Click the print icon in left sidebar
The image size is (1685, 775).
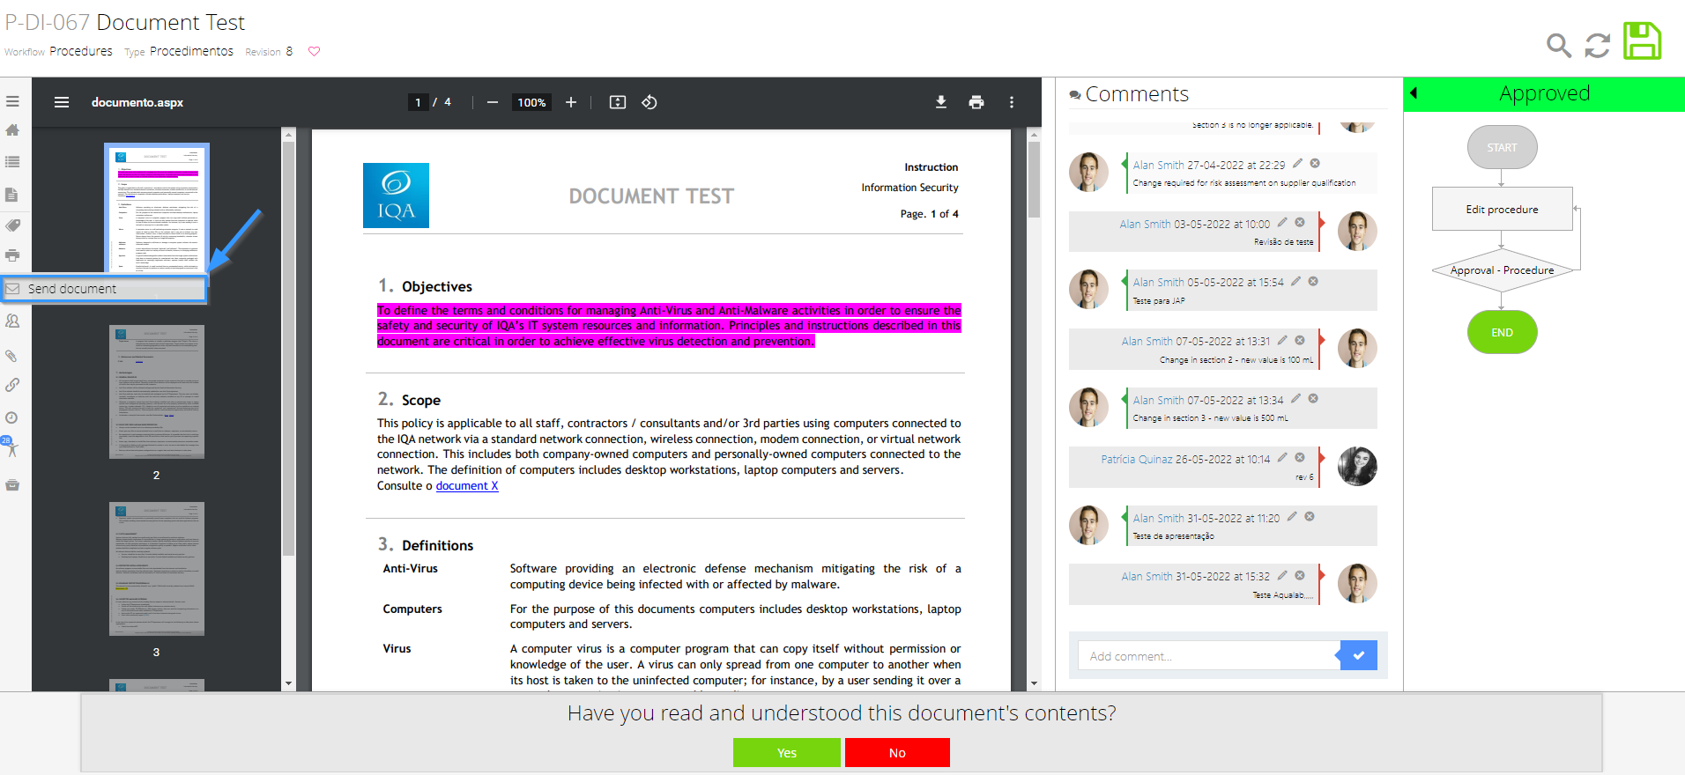[x=12, y=255]
